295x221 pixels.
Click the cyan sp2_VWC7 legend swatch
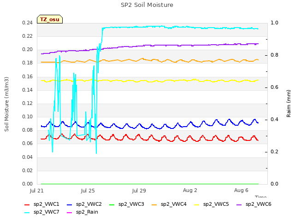click(x=27, y=213)
